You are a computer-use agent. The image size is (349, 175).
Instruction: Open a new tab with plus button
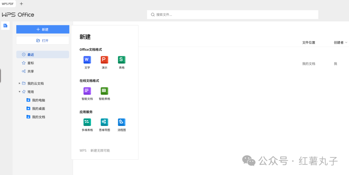click(x=21, y=4)
